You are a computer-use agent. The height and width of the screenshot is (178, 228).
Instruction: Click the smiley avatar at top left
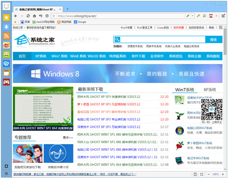coord(6,6)
